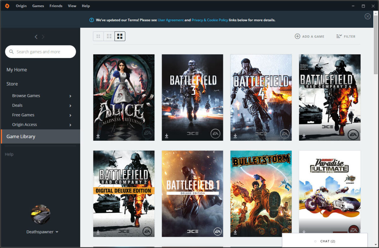Switch to medium tile grid view
The width and height of the screenshot is (379, 248).
(109, 36)
